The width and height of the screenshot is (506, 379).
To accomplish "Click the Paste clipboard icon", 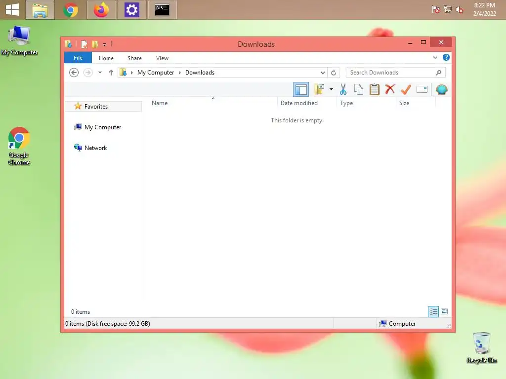I will tap(375, 89).
